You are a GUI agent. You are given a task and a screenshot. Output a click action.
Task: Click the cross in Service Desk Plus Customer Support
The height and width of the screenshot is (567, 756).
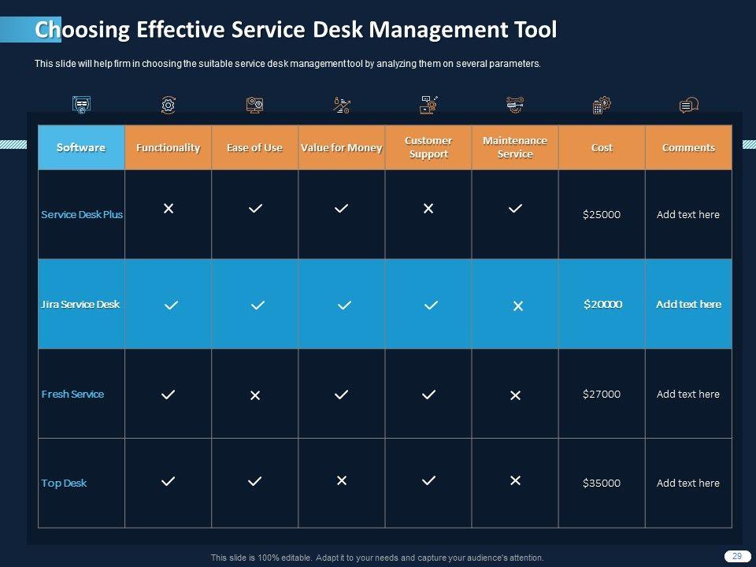(x=428, y=208)
